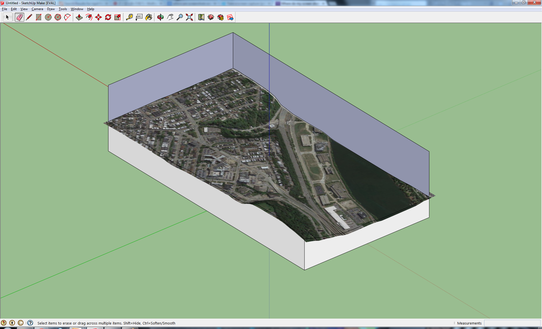Screen dimensions: 542x329
Task: Choose the Arc tool
Action: click(x=67, y=17)
